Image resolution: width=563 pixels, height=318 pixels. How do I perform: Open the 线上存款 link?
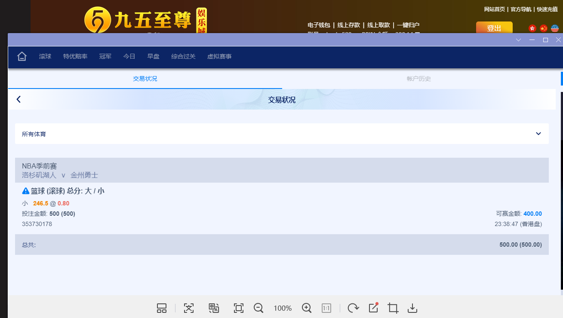(x=349, y=25)
